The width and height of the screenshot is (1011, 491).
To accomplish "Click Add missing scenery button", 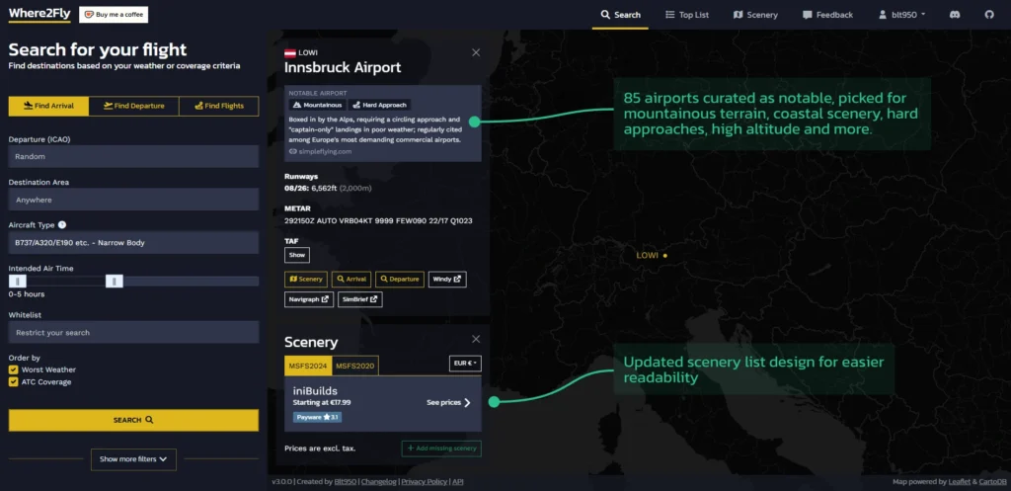I will click(441, 449).
